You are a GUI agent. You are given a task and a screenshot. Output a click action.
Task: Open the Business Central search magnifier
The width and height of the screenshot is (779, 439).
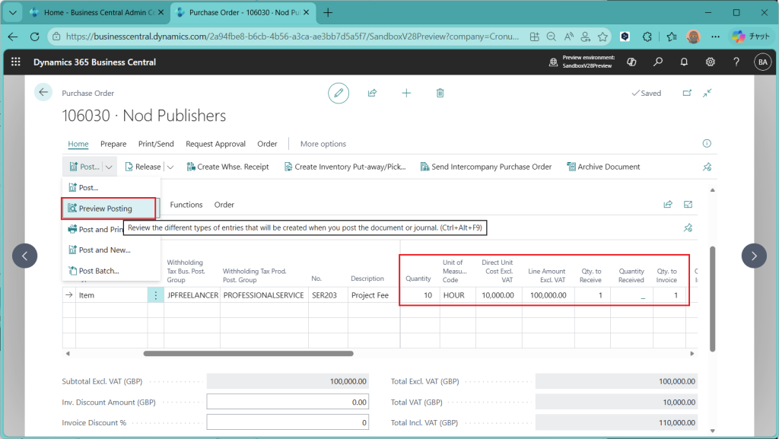658,62
